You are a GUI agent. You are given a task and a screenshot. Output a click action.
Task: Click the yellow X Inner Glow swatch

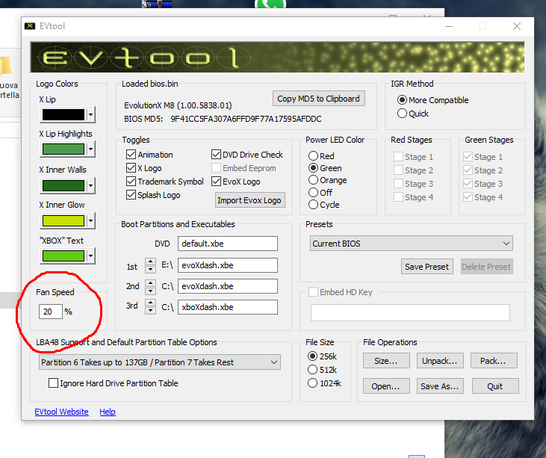(x=63, y=221)
